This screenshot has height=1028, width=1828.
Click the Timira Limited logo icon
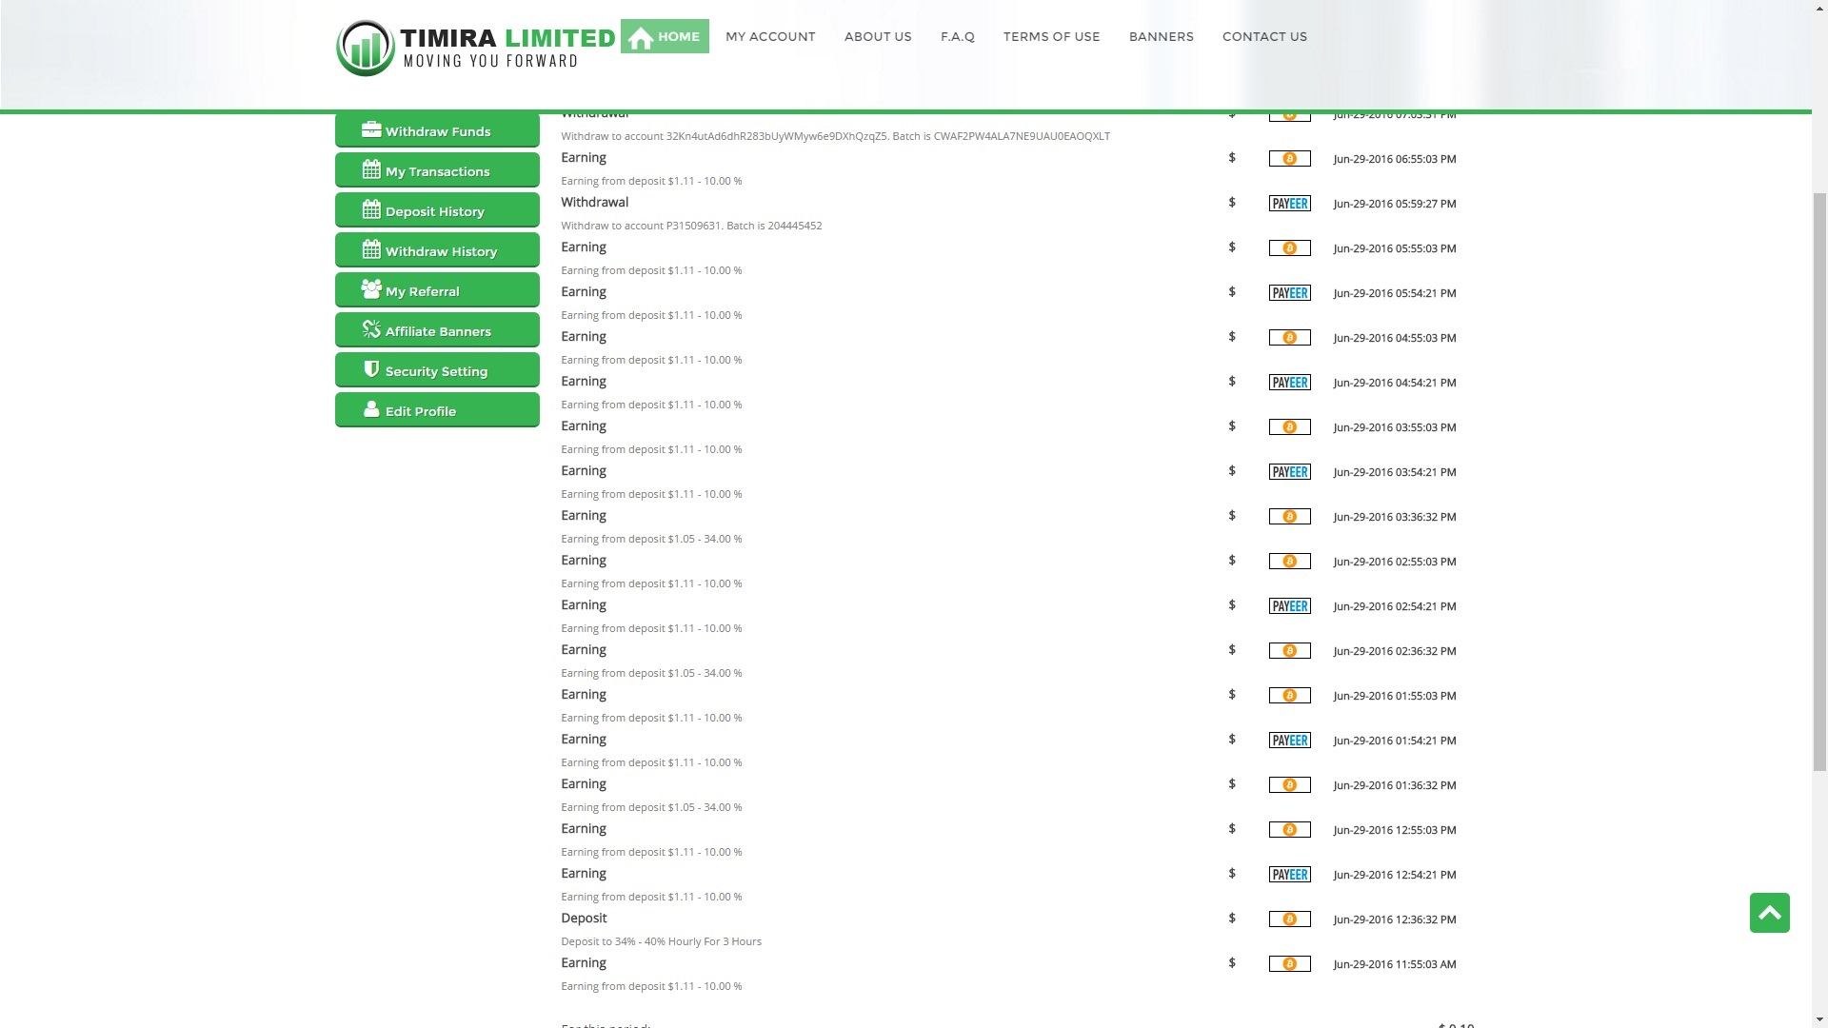point(366,47)
